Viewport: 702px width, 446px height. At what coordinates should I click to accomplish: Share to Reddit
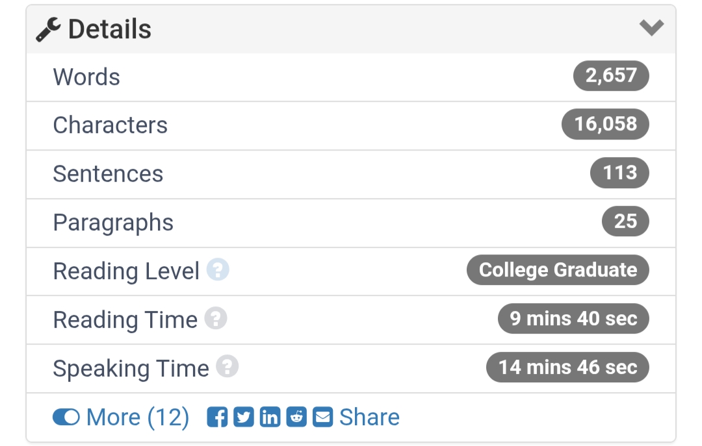[x=296, y=417]
